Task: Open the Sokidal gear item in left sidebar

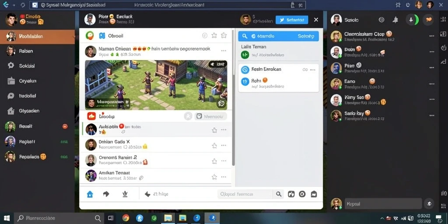Action: (37, 66)
